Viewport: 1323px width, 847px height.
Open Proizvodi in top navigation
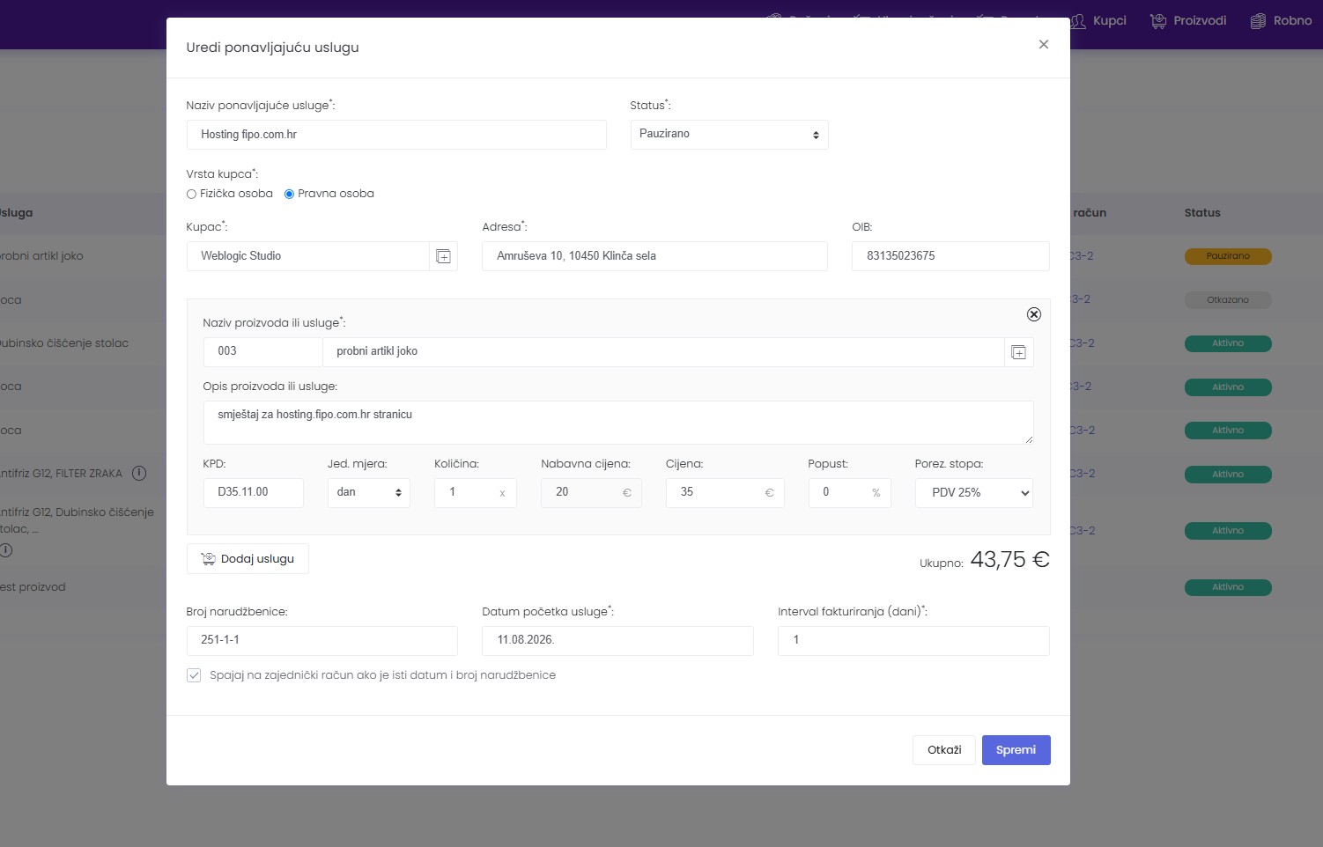[1188, 21]
